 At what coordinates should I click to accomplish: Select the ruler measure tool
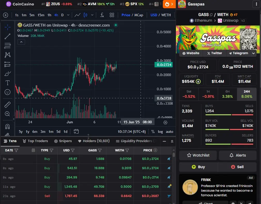[7, 104]
